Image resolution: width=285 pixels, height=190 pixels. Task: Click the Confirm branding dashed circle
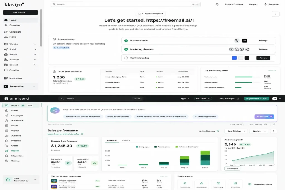point(126,58)
